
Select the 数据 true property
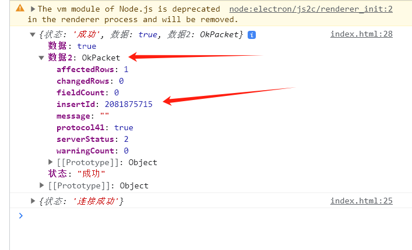(72, 46)
